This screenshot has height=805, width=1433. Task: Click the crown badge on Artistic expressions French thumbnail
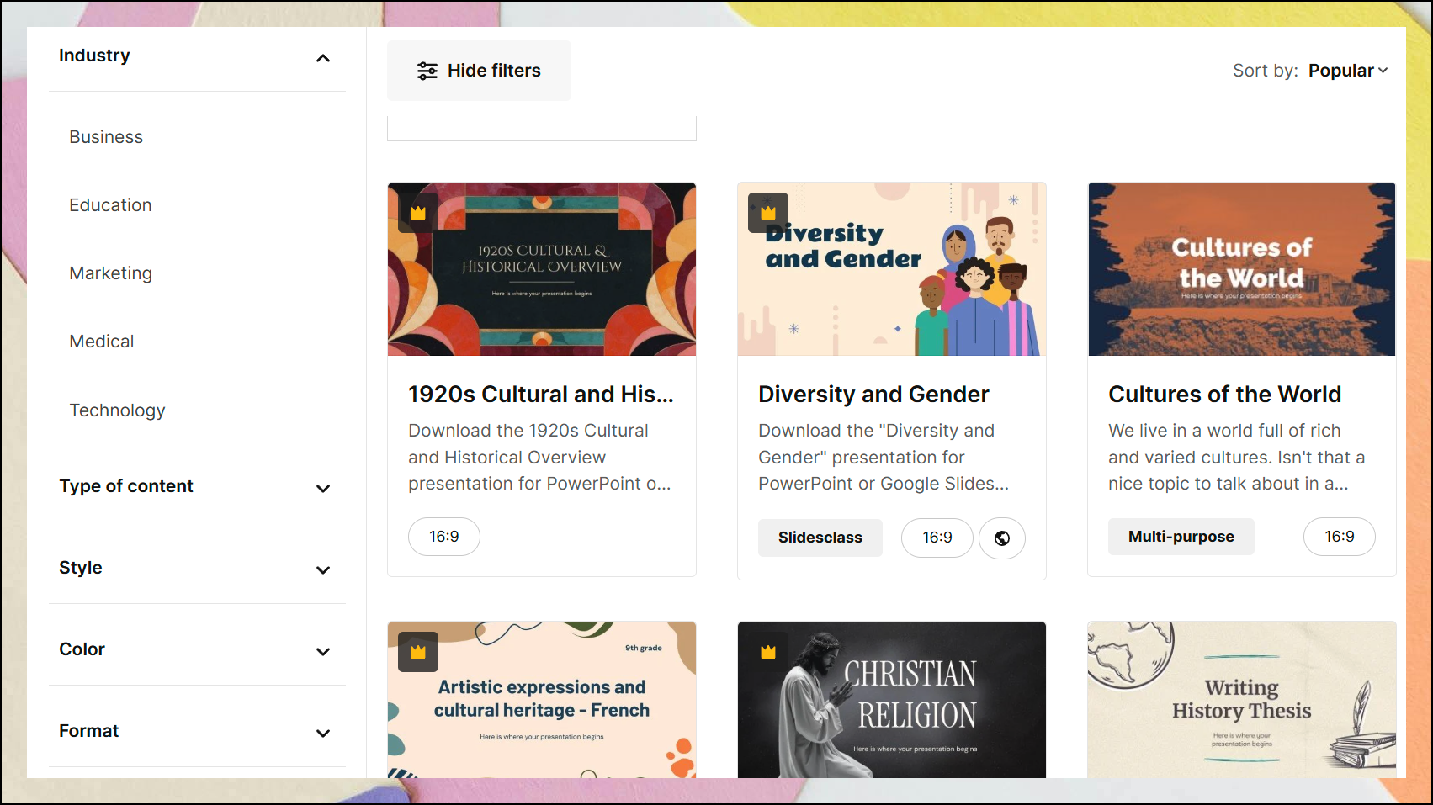418,652
